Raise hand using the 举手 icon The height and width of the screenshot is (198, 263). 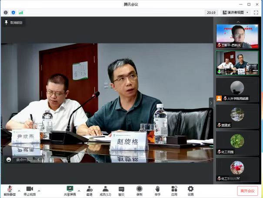tap(157, 190)
